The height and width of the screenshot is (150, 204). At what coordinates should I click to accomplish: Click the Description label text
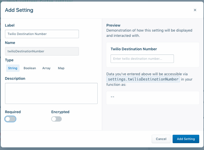[x=15, y=78]
